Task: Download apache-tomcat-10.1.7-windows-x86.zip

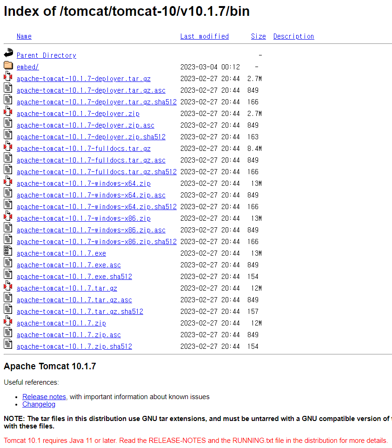Action: (84, 218)
